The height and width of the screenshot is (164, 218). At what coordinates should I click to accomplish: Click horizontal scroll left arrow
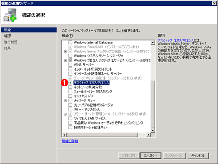click(x=65, y=135)
